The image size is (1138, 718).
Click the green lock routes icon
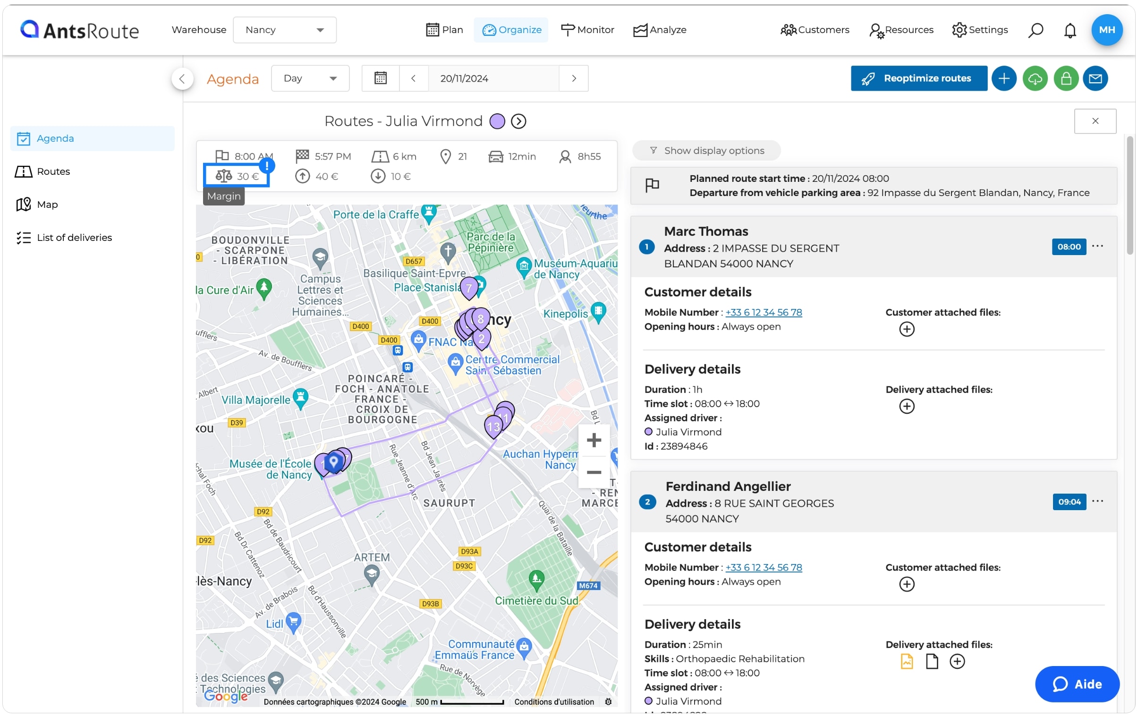click(1066, 78)
